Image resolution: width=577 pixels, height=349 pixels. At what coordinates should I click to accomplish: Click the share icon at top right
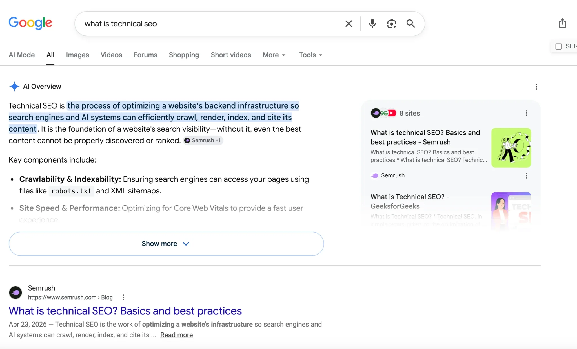(562, 23)
